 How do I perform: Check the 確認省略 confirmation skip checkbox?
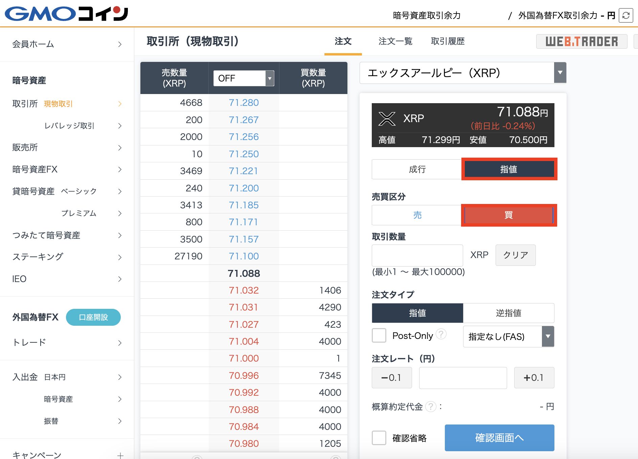379,438
